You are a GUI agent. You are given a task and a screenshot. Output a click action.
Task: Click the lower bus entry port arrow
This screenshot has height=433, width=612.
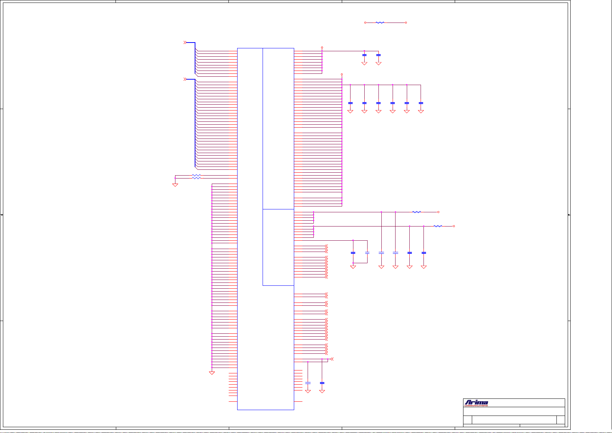coord(185,79)
